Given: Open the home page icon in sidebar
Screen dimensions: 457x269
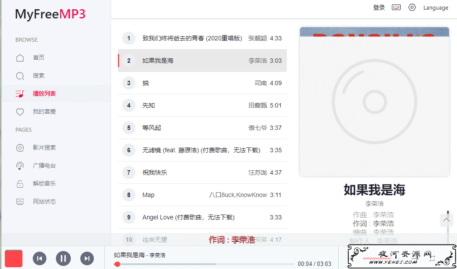Looking at the screenshot, I should click(x=20, y=58).
